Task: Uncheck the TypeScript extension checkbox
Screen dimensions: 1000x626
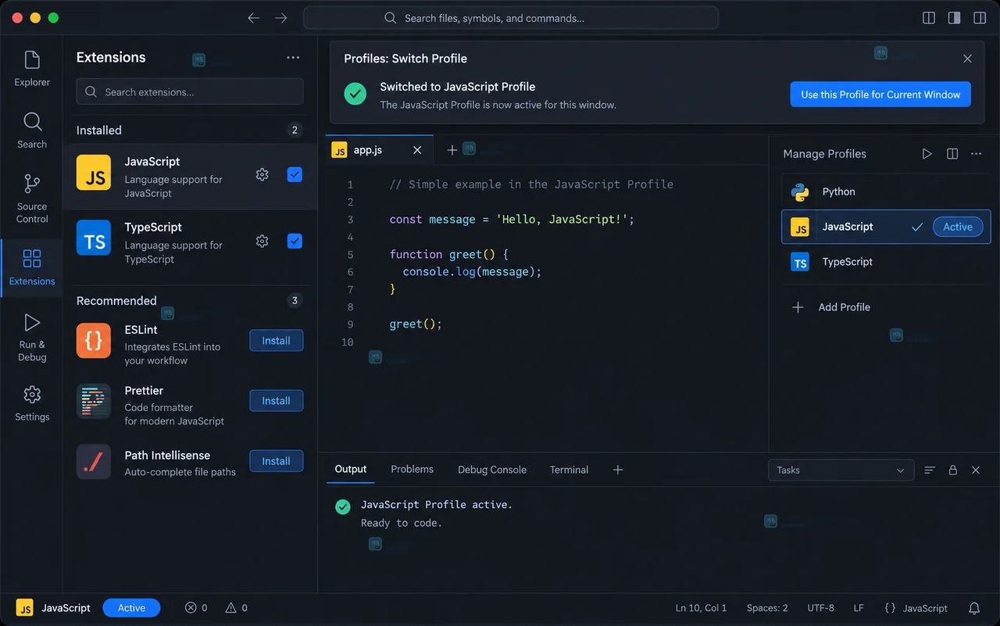Action: [x=295, y=241]
